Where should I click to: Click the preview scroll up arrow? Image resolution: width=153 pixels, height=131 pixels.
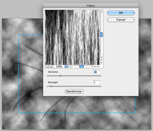[101, 59]
